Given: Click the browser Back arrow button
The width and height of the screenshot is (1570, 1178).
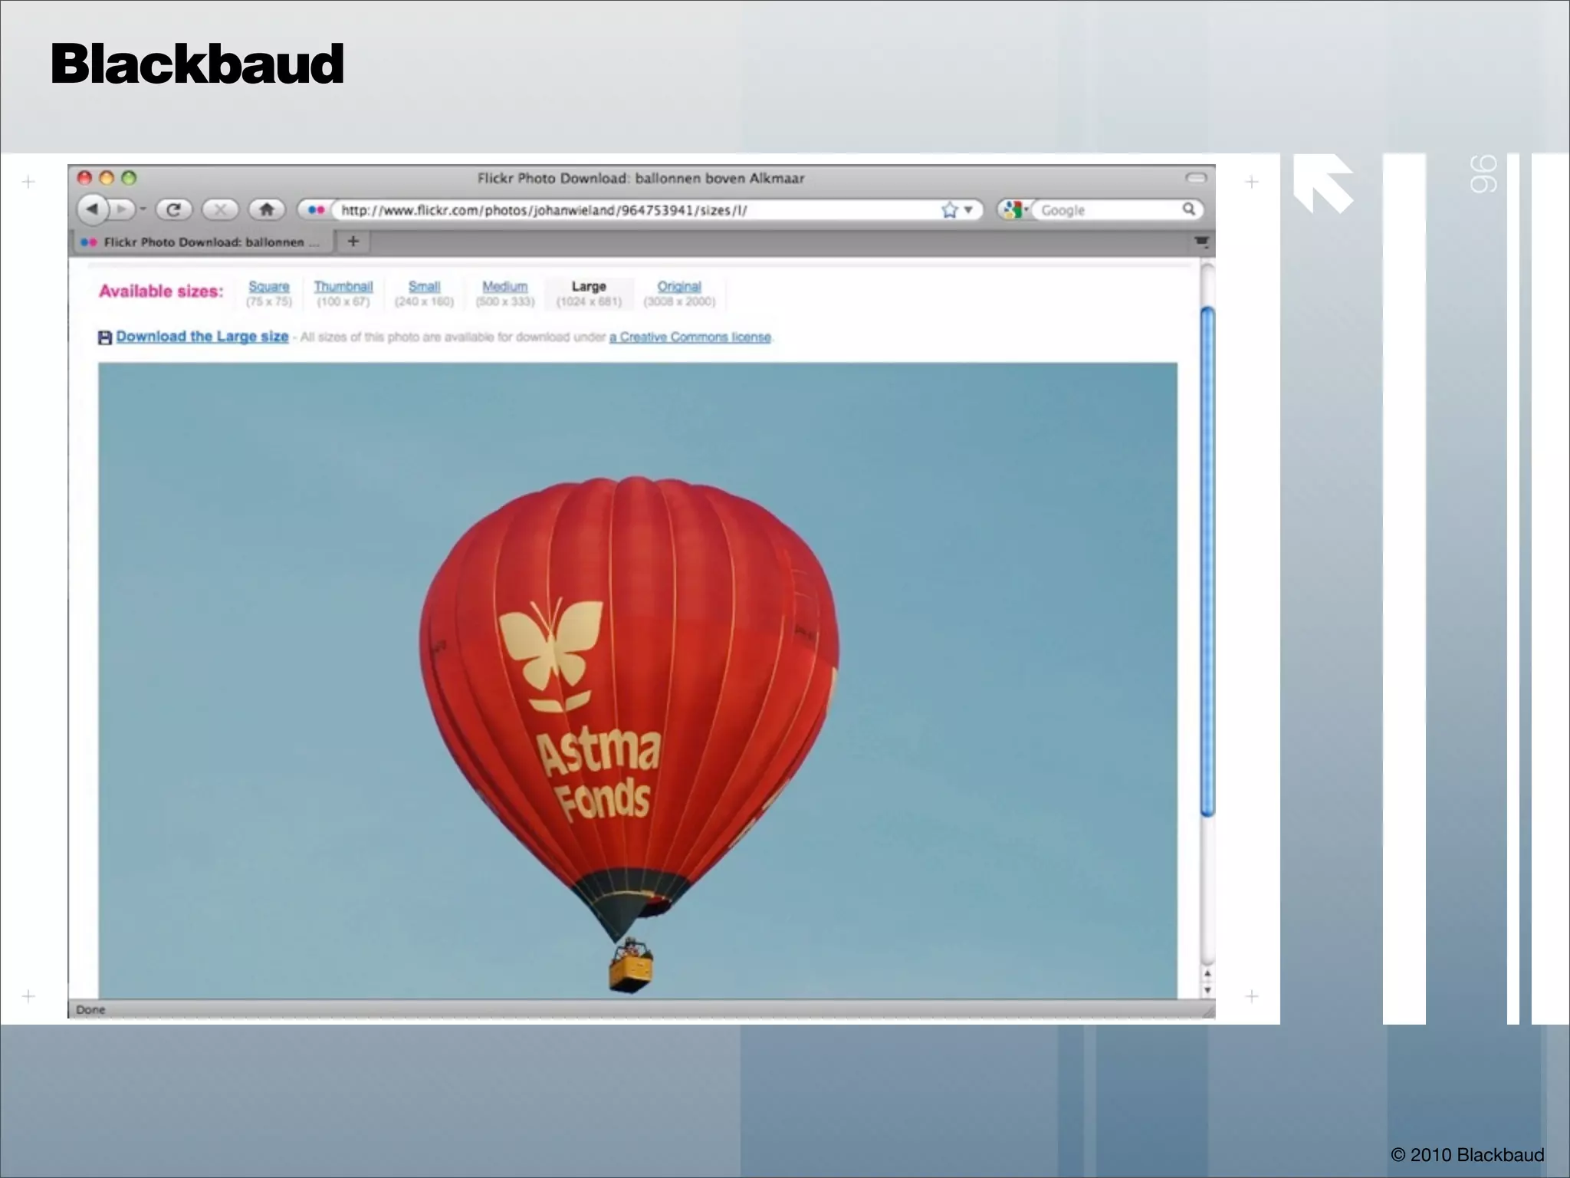Looking at the screenshot, I should (x=93, y=209).
